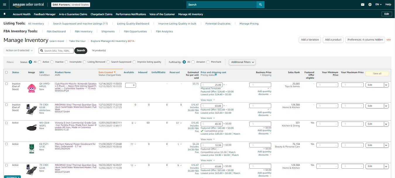Click Match link next to $5.59
This screenshot has width=395, height=178.
[x=232, y=152]
